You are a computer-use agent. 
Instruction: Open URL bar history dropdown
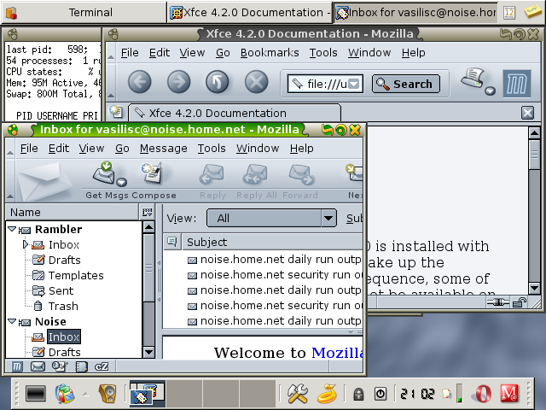click(354, 84)
